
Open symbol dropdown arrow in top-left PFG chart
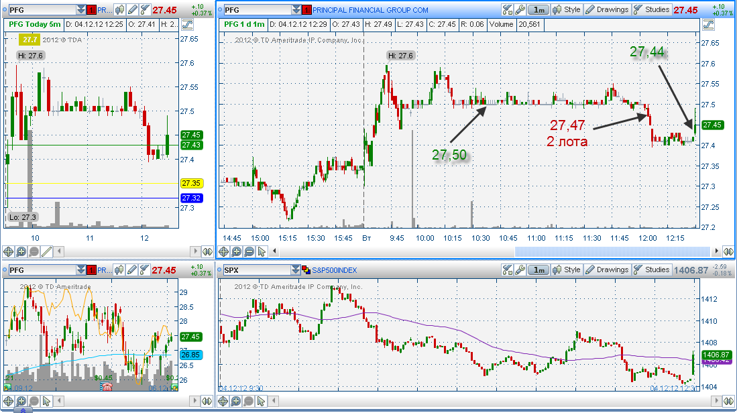click(x=81, y=9)
